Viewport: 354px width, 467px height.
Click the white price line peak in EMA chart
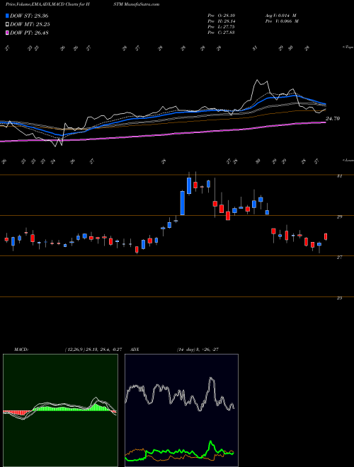point(257,81)
